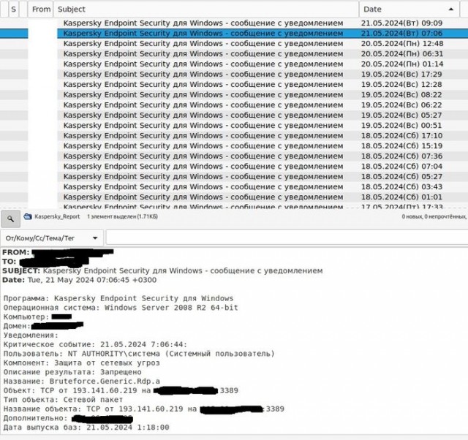Image resolution: width=468 pixels, height=440 pixels.
Task: Click the 'Программа: Kaspersky Endpoint Security' body line
Action: [118, 298]
